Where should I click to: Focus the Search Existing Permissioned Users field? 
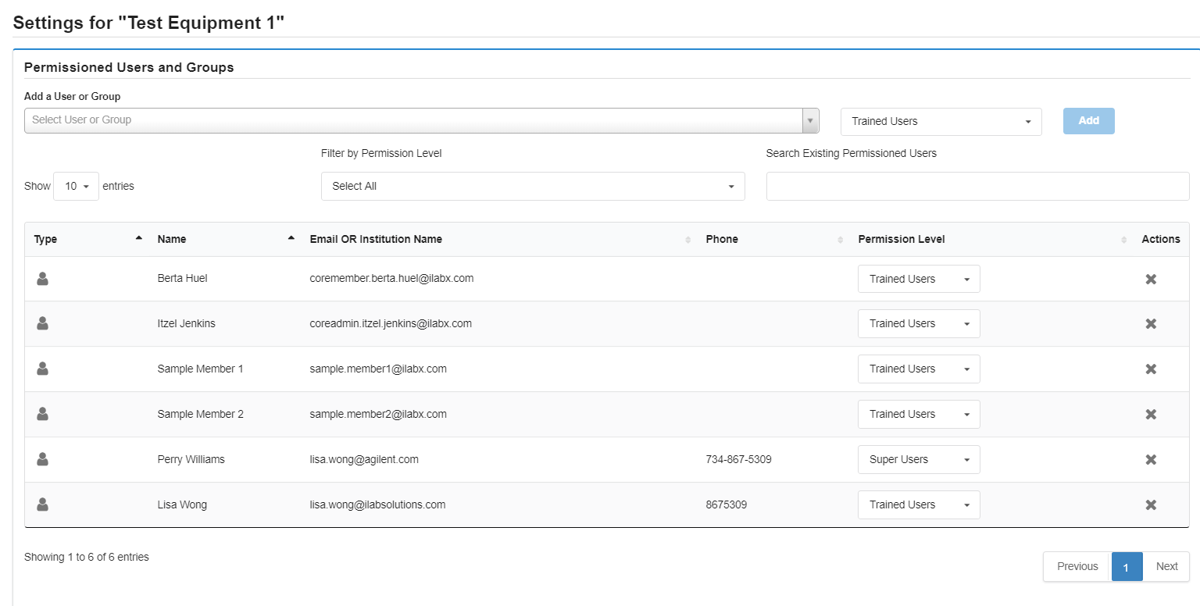(x=977, y=187)
